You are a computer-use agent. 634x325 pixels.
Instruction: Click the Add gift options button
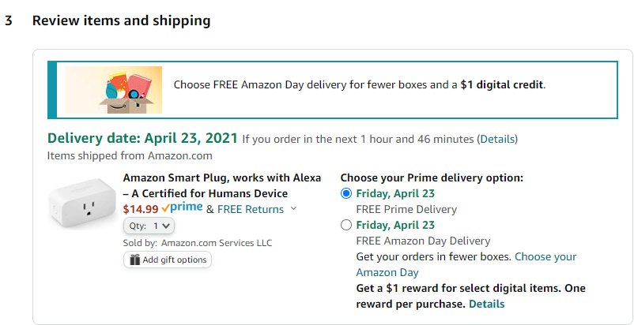(168, 260)
